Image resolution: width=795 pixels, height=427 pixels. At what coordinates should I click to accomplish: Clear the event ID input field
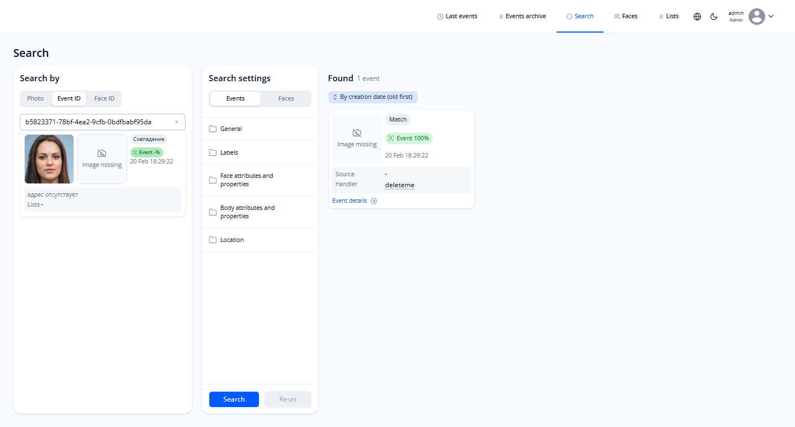[x=177, y=122]
